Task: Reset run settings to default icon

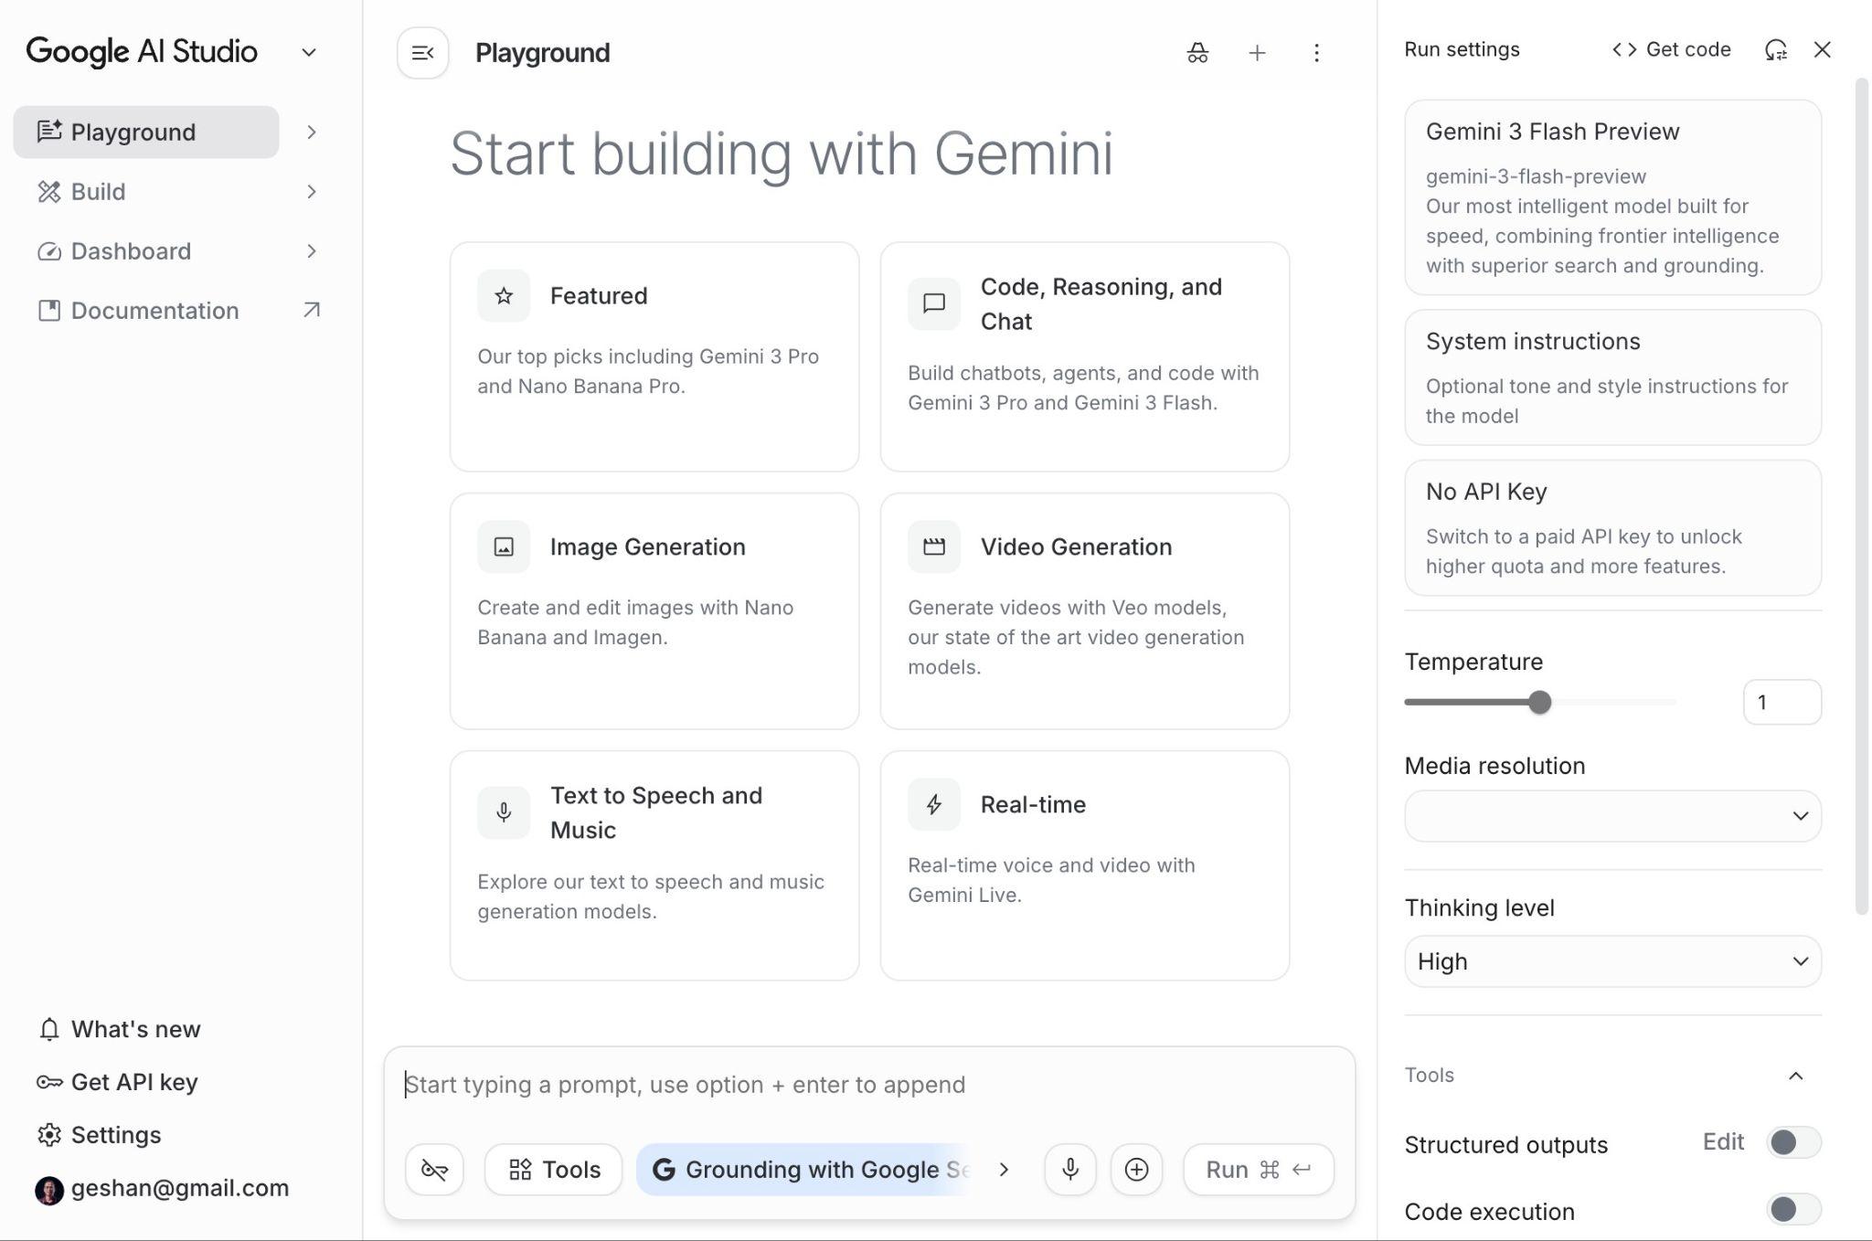Action: tap(1775, 49)
